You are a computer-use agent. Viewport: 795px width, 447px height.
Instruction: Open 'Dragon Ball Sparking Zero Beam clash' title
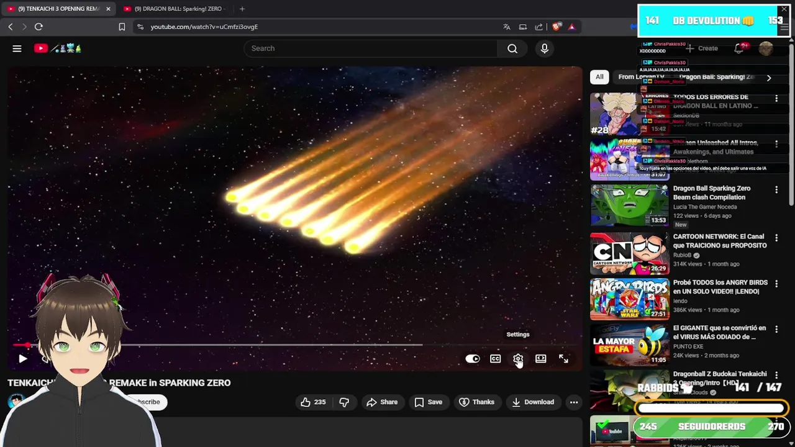pos(712,193)
